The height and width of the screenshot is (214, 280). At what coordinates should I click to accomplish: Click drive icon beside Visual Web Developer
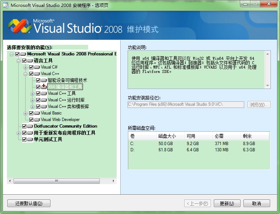(x=37, y=120)
